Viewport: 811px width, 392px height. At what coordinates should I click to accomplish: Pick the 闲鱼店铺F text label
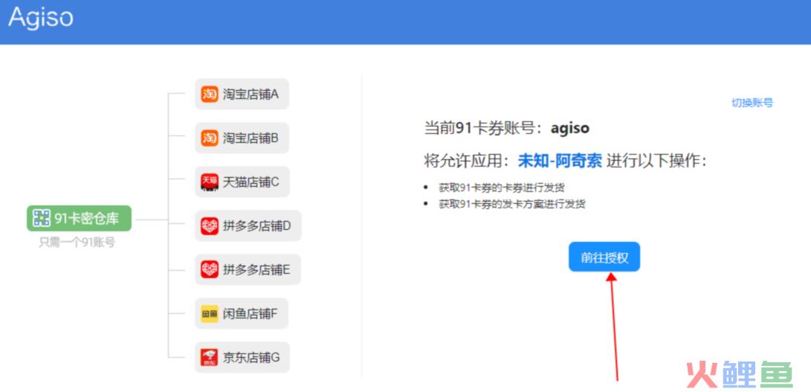pos(251,314)
